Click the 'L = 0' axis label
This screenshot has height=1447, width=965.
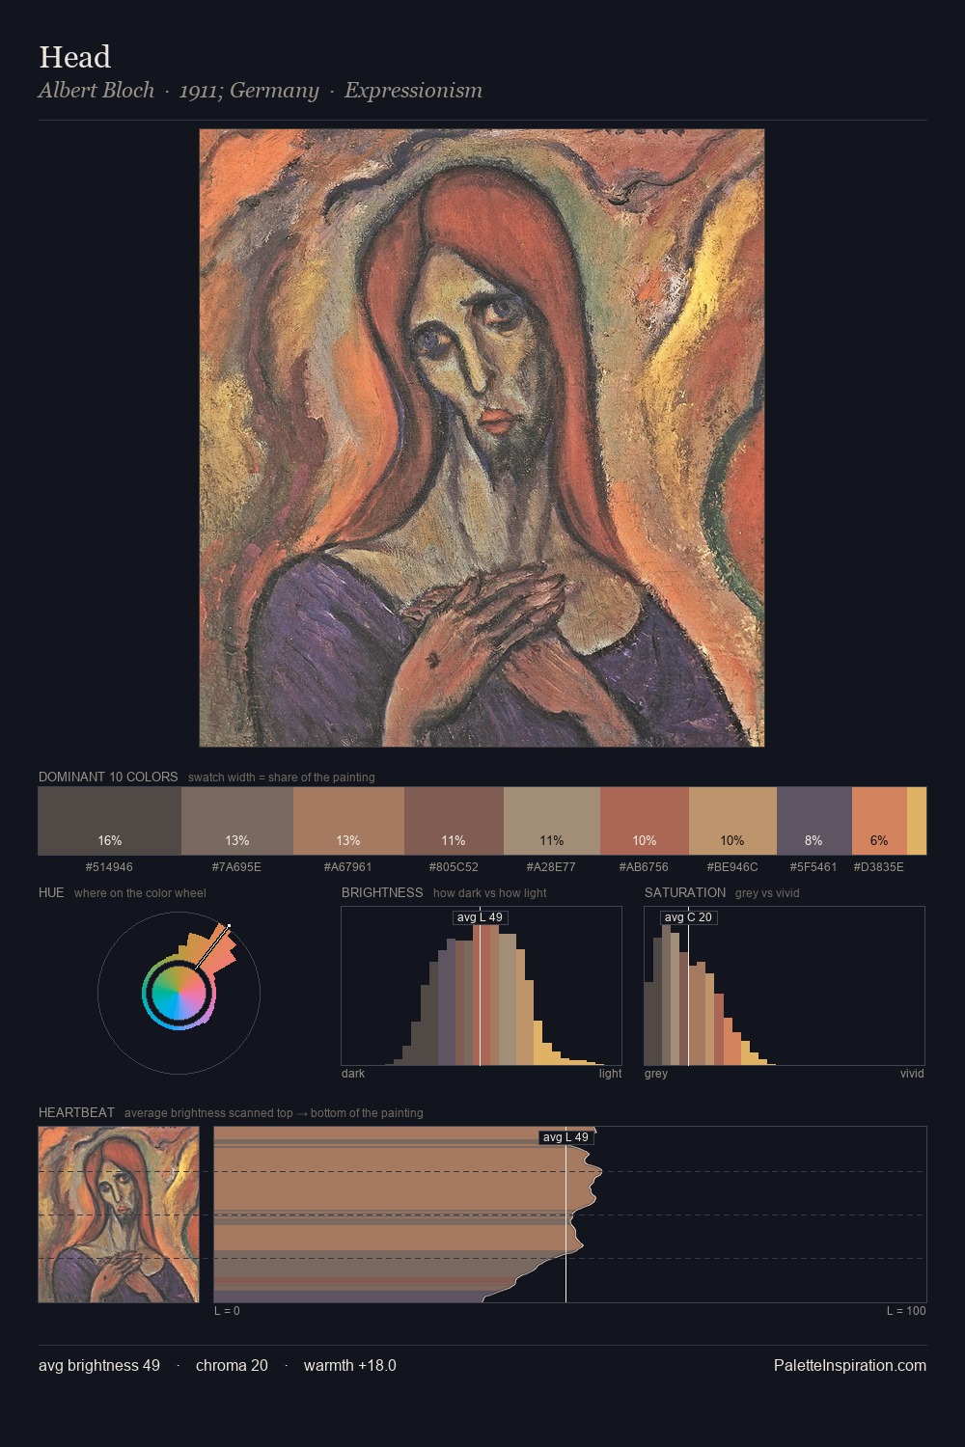coord(227,1311)
